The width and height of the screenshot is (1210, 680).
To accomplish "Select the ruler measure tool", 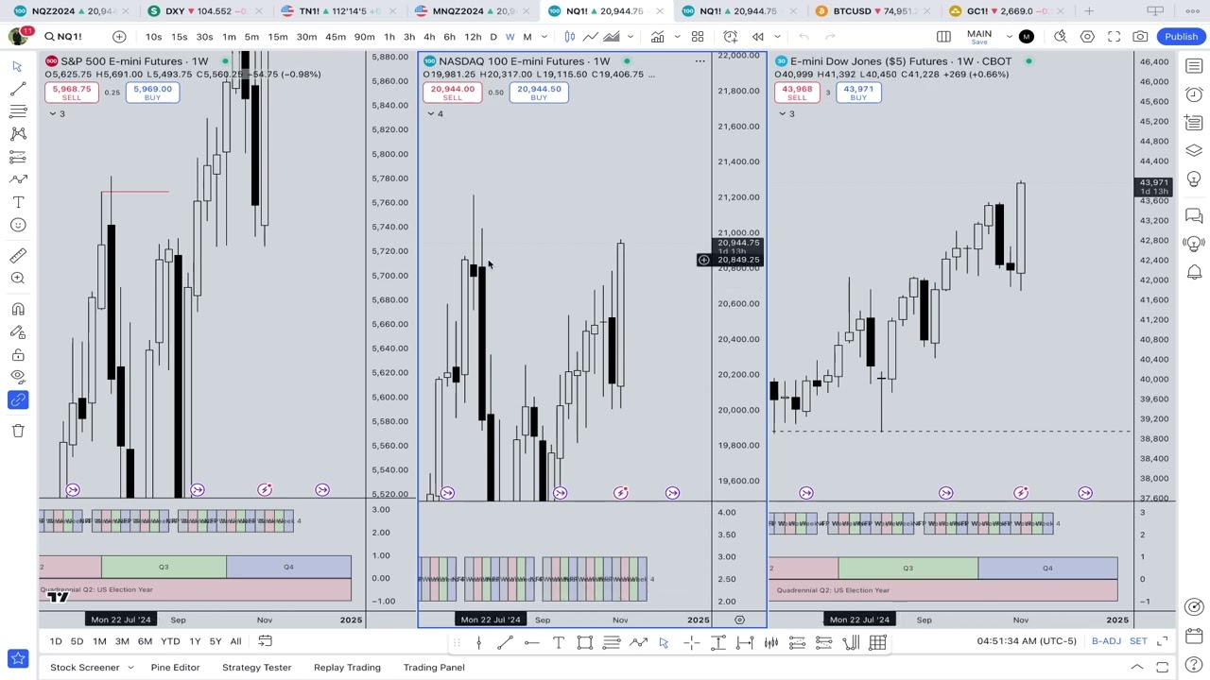I will (x=17, y=256).
